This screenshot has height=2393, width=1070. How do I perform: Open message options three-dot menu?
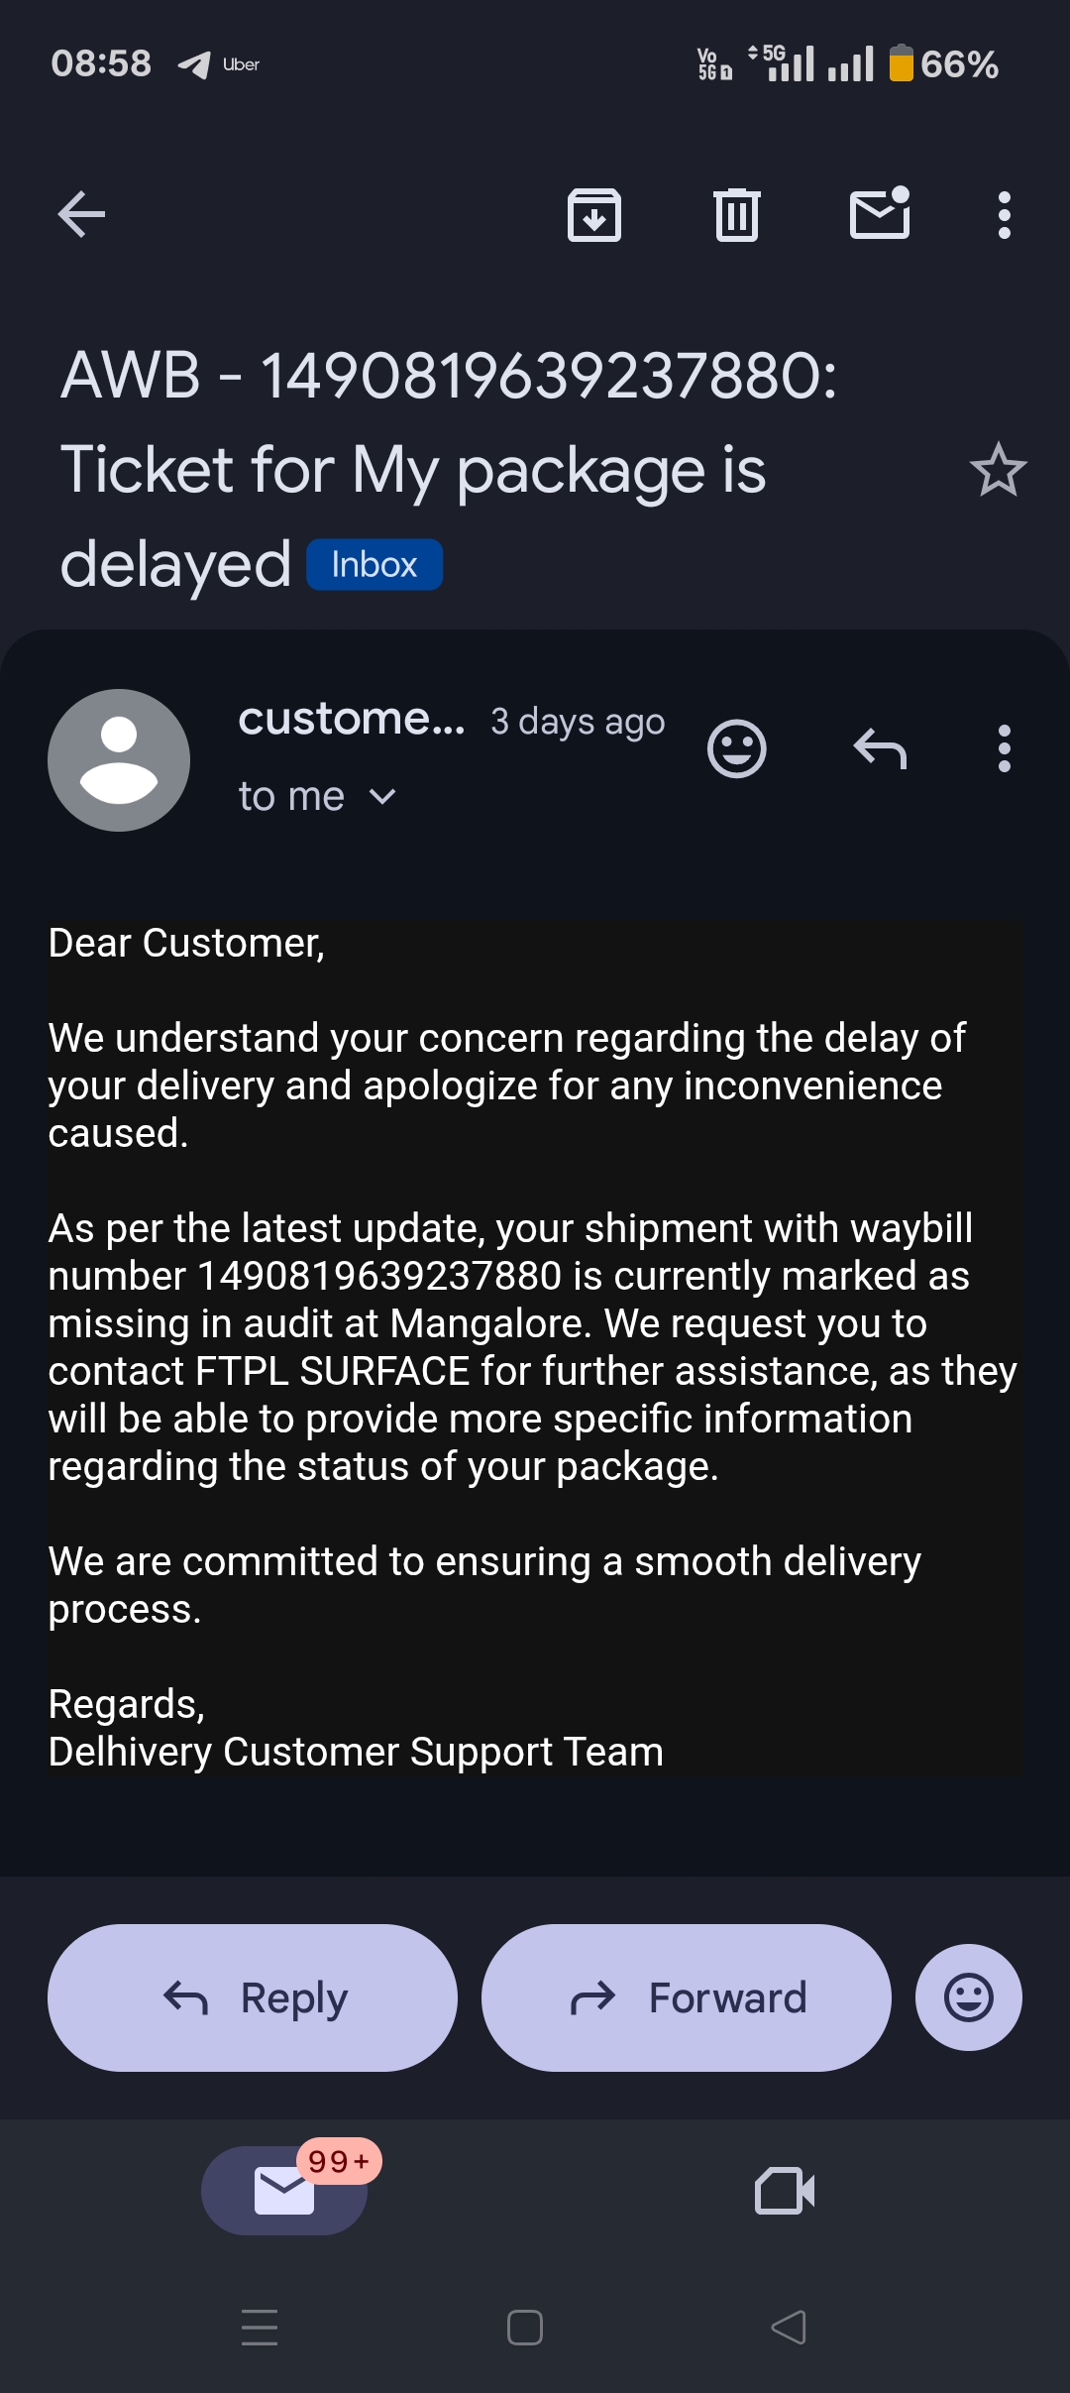[x=1005, y=749]
